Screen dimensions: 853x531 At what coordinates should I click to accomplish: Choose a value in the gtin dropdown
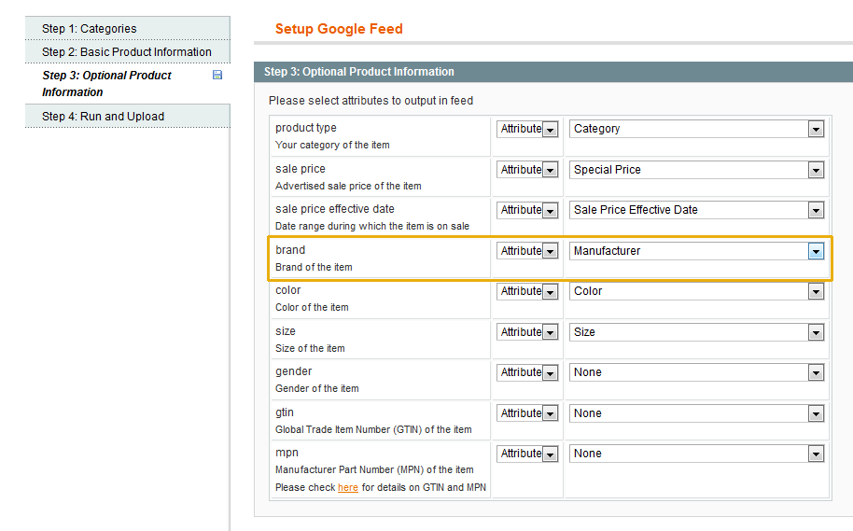[x=696, y=413]
